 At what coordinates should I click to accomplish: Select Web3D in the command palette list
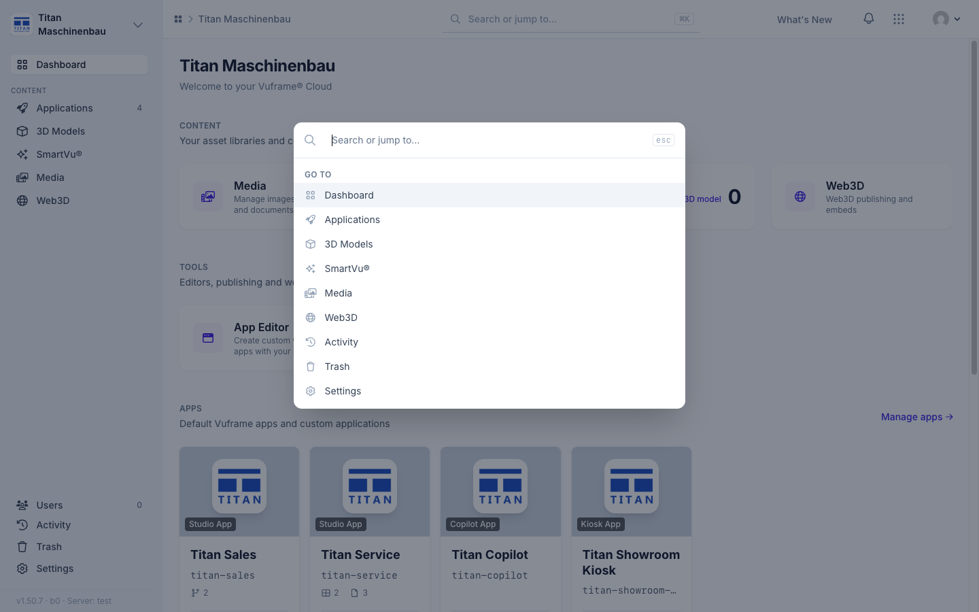pos(489,318)
